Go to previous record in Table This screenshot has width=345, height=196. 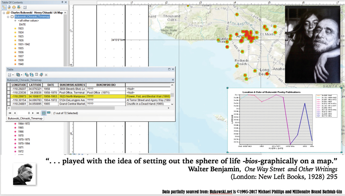point(15,113)
